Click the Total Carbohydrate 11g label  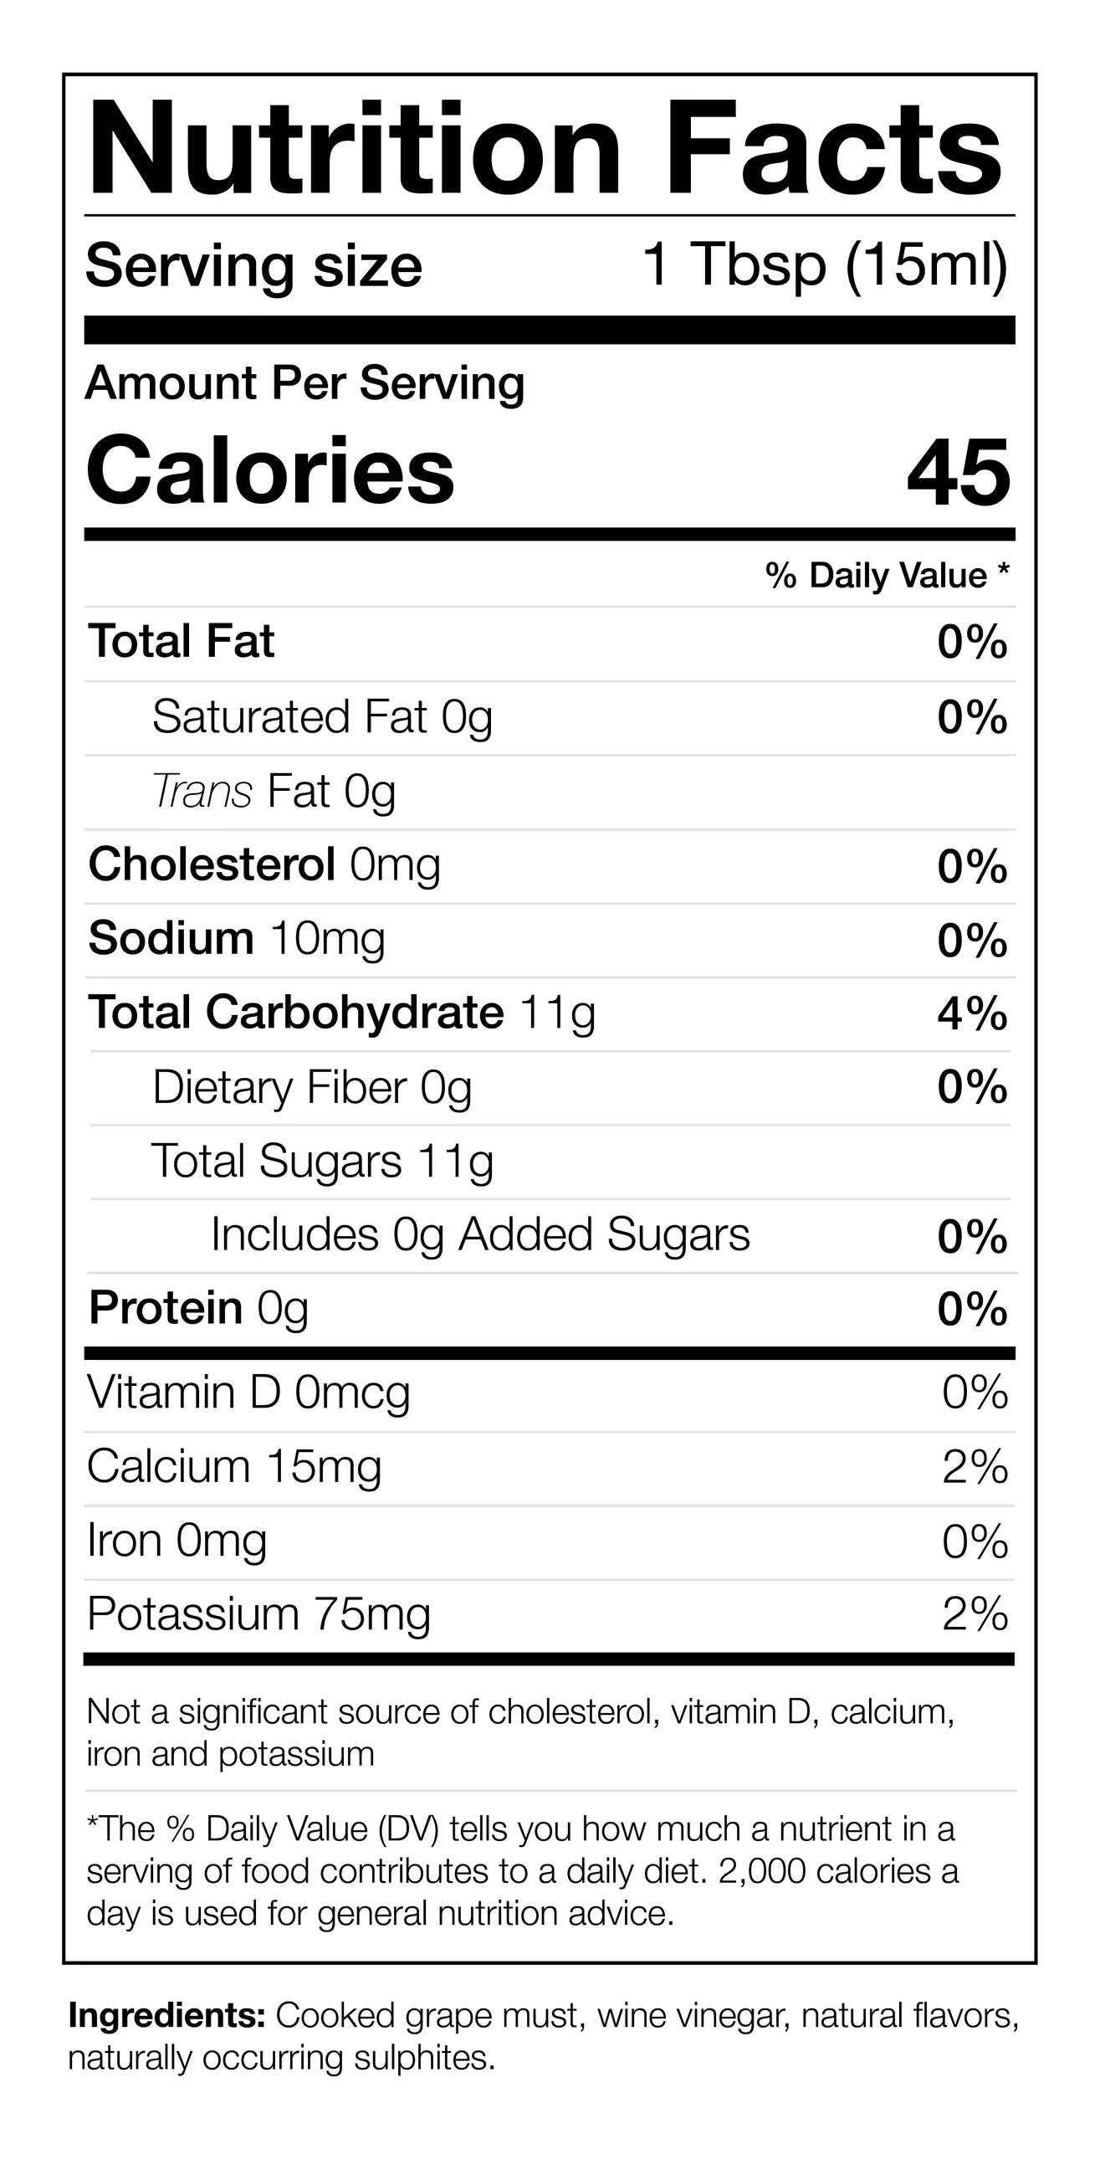click(x=342, y=1013)
